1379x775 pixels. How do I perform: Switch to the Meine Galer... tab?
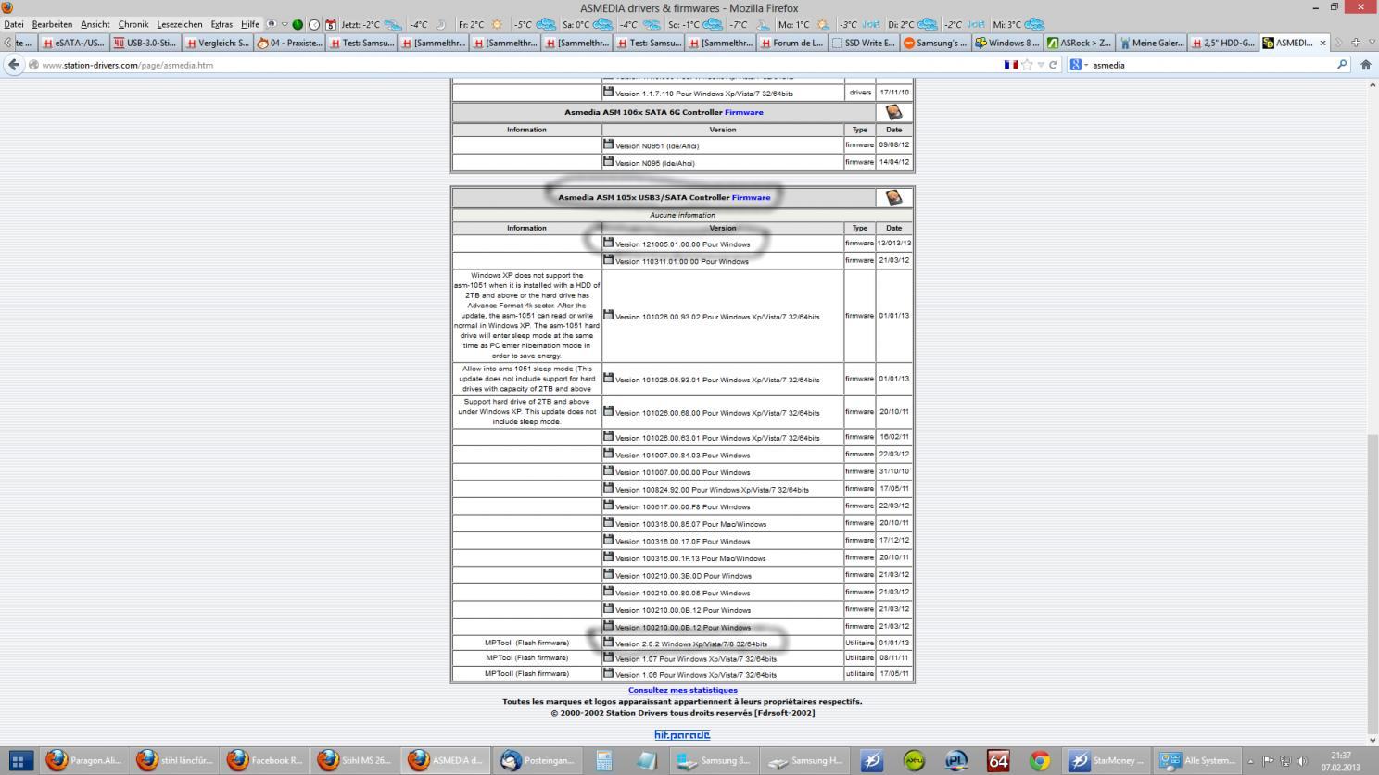1150,43
